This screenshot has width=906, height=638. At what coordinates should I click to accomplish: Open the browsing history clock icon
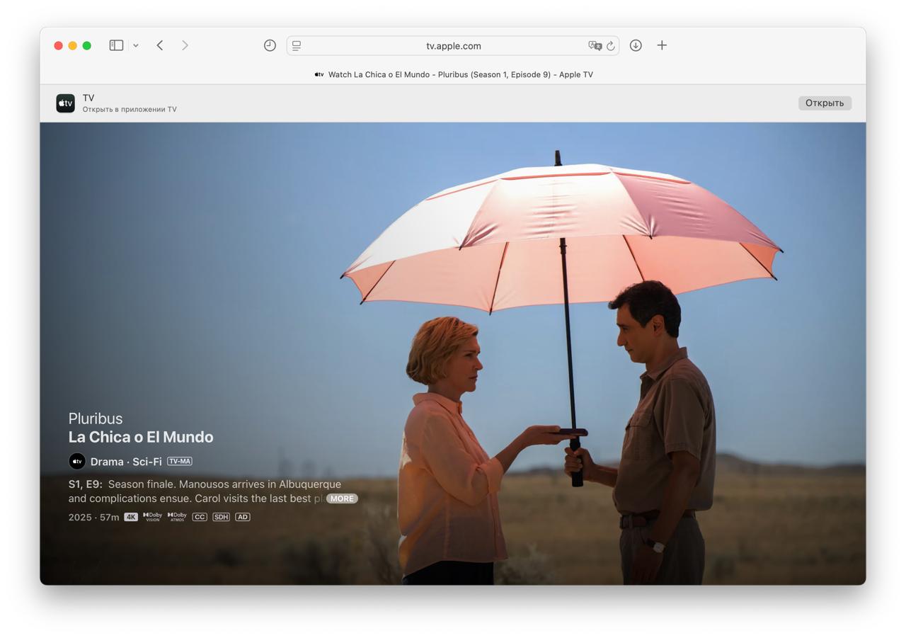pyautogui.click(x=270, y=45)
